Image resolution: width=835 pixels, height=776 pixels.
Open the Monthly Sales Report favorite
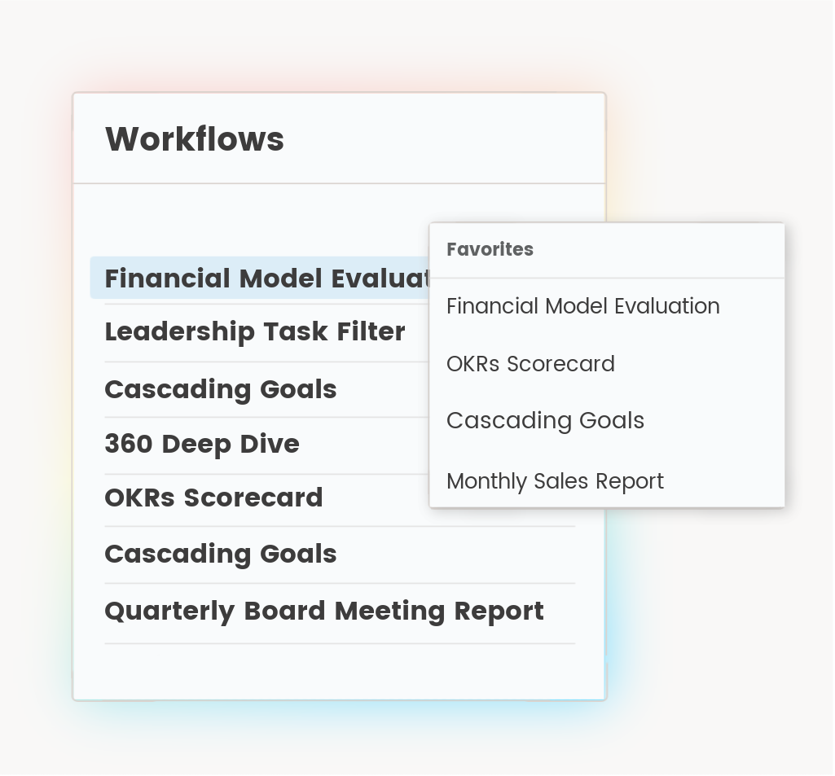[x=555, y=481]
